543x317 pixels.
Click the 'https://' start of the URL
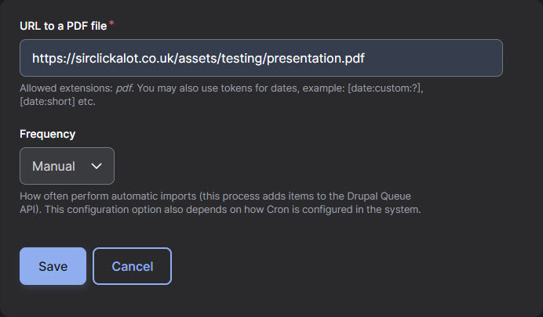53,58
